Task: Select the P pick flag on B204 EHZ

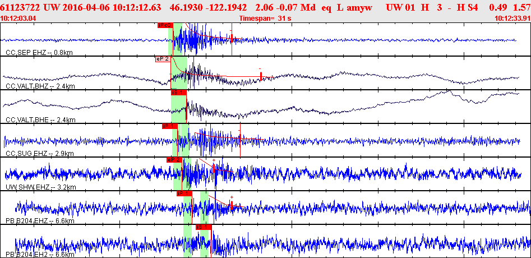Action: point(184,193)
